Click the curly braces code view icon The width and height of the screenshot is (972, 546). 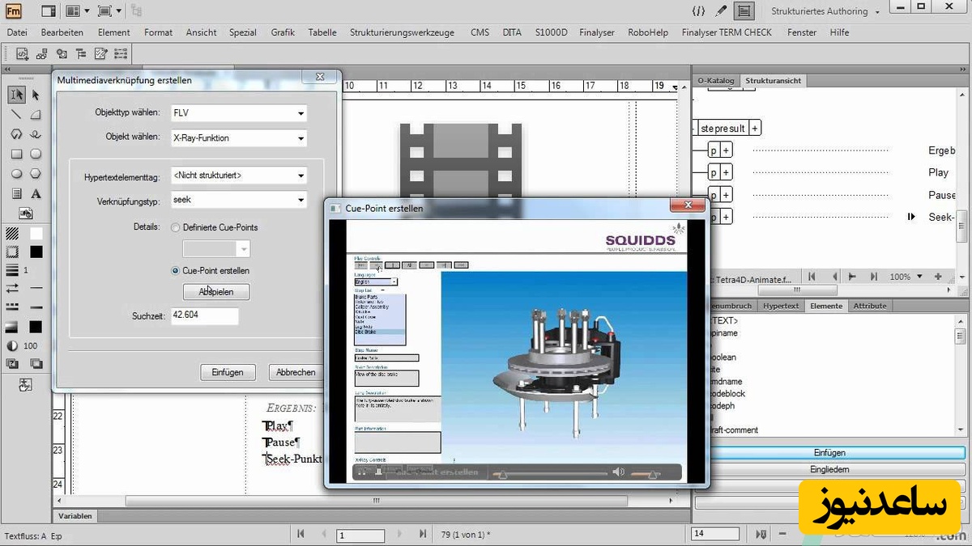coord(698,11)
